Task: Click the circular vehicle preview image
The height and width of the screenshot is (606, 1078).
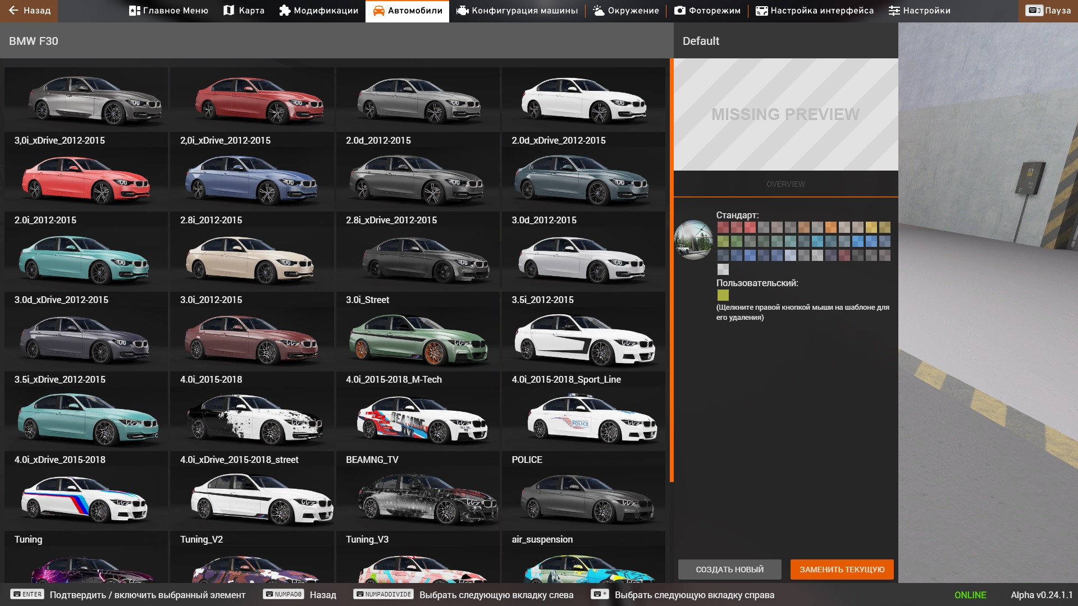Action: click(x=693, y=240)
